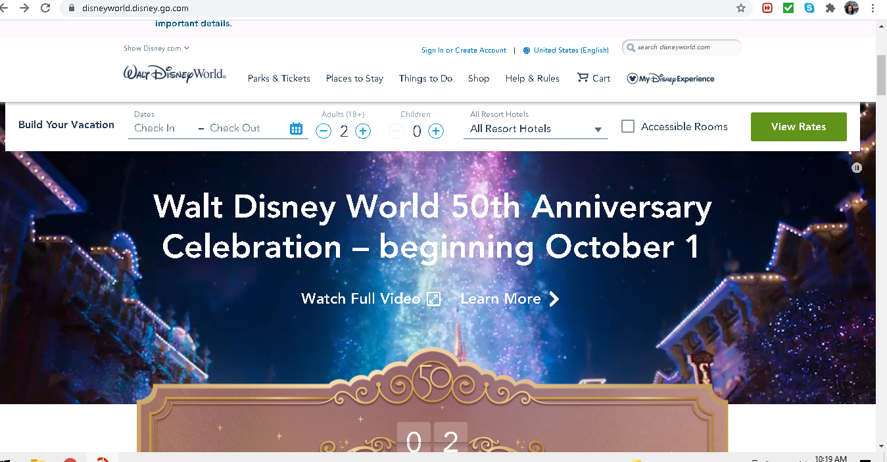Bookmark this page with the star icon
887x462 pixels.
[741, 8]
